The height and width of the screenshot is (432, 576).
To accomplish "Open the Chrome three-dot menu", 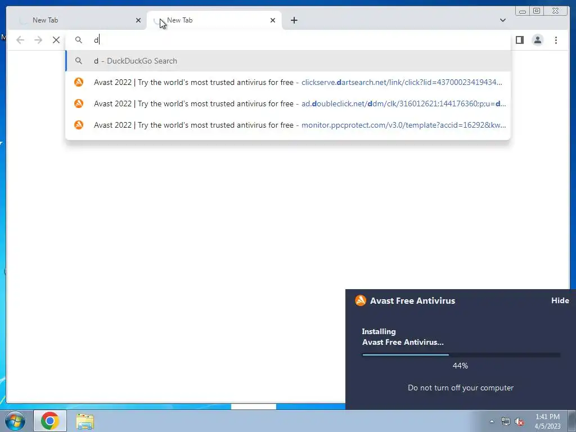I will click(556, 40).
